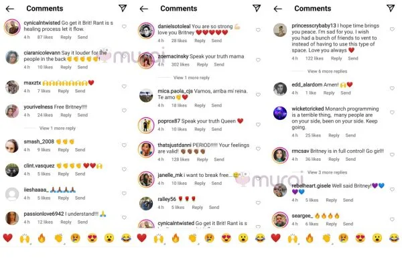402x268 pixels.
Task: Insert the crying-laughing emoji in the rightmost emoji bar
Action: (x=394, y=239)
